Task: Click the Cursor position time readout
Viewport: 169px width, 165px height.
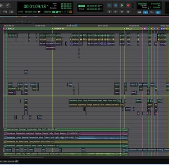Action: (31, 12)
